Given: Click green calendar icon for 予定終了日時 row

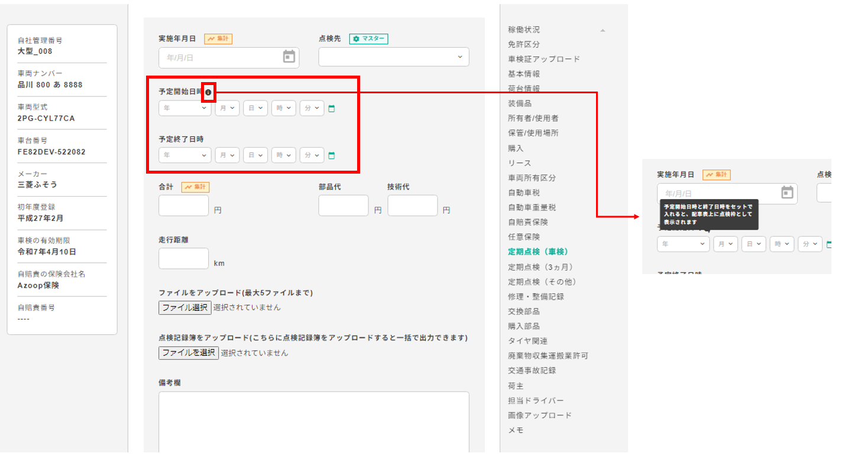Looking at the screenshot, I should (x=331, y=155).
